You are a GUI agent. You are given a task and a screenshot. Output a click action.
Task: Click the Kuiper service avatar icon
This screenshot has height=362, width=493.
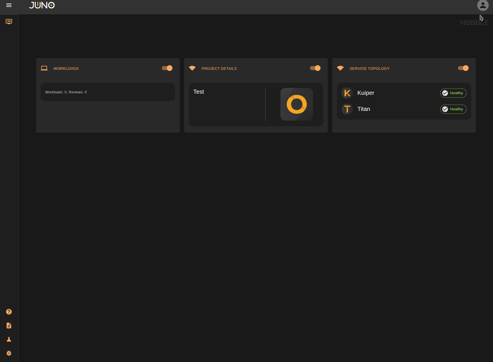click(x=347, y=93)
